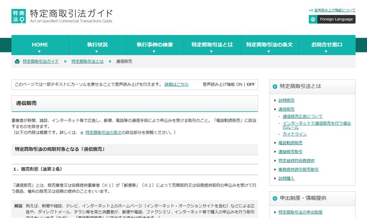The image size is (367, 218).
Task: Click subheading 1．販売形態（法第２条）
Action: [38, 169]
